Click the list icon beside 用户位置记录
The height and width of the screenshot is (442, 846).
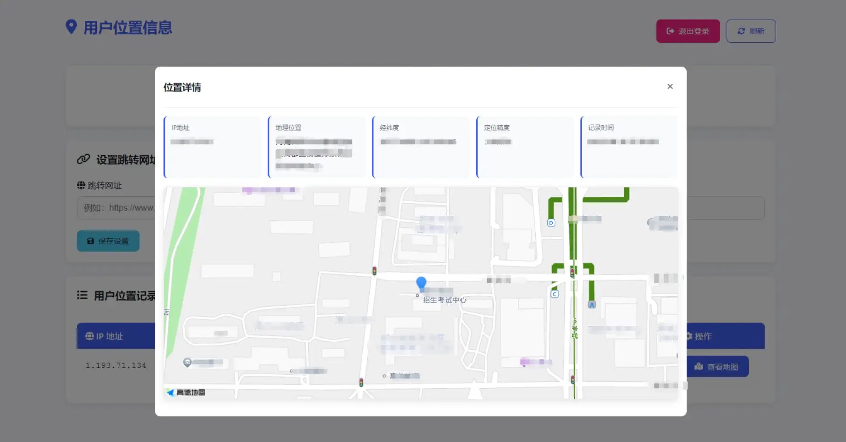click(82, 295)
